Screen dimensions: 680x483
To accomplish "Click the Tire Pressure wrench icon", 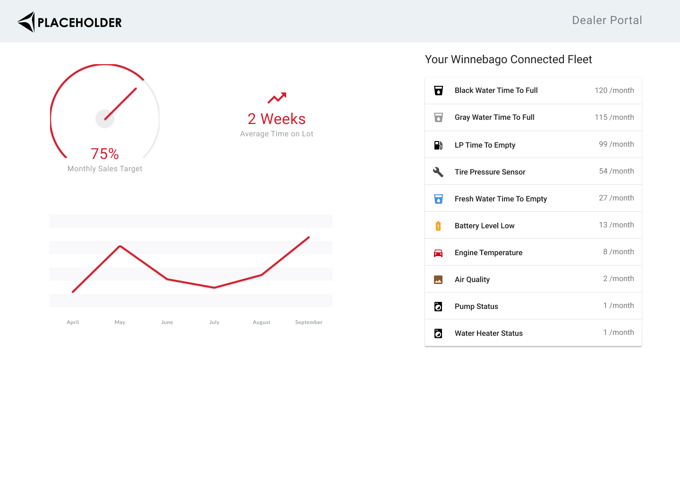I will click(438, 172).
